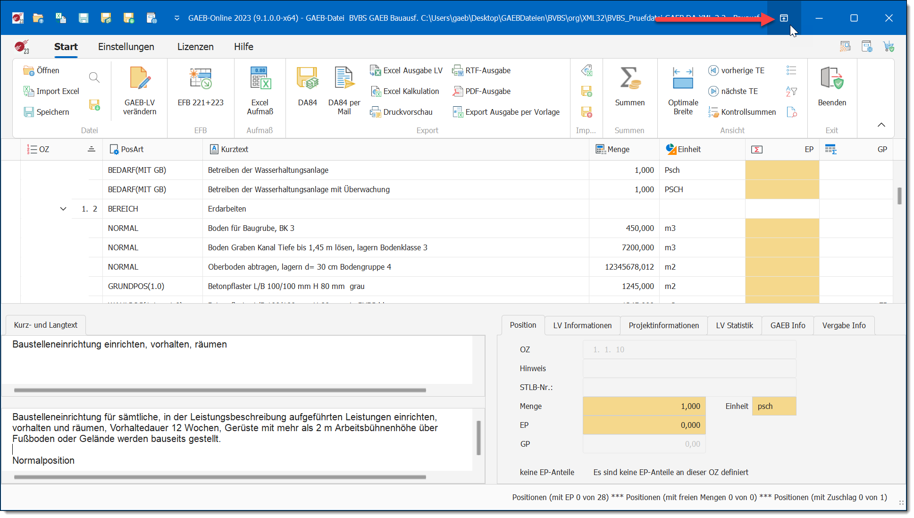914x518 pixels.
Task: Open EFB 221+223 forms
Action: pos(201,79)
